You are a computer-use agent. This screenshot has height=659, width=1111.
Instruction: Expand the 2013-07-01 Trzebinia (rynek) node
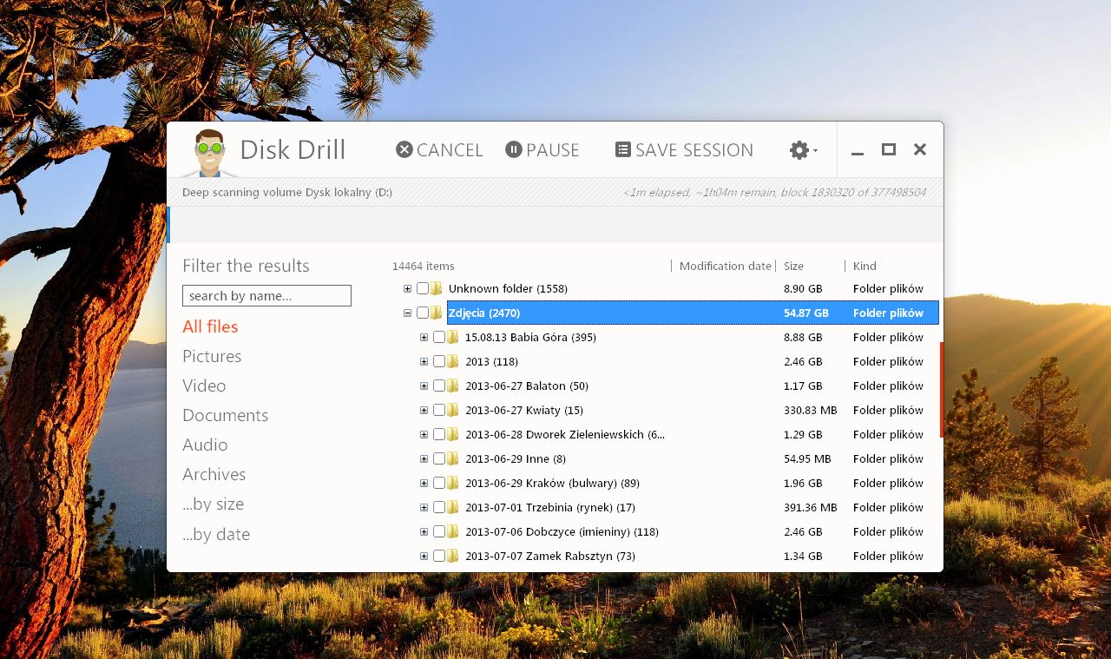pyautogui.click(x=424, y=507)
